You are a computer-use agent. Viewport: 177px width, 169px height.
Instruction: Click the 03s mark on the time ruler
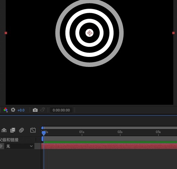[x=158, y=132]
